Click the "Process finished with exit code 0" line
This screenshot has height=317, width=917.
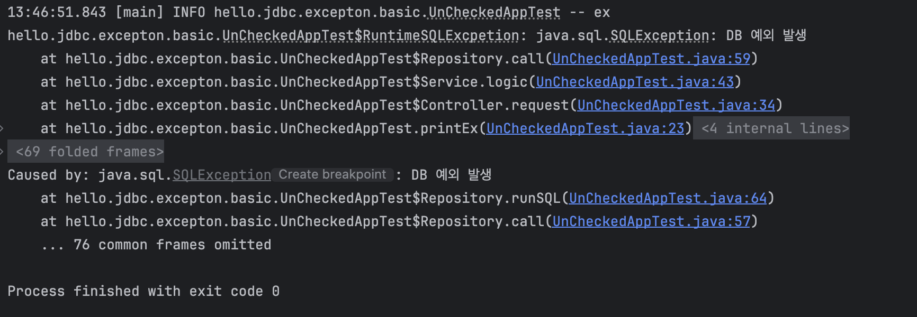(x=143, y=291)
